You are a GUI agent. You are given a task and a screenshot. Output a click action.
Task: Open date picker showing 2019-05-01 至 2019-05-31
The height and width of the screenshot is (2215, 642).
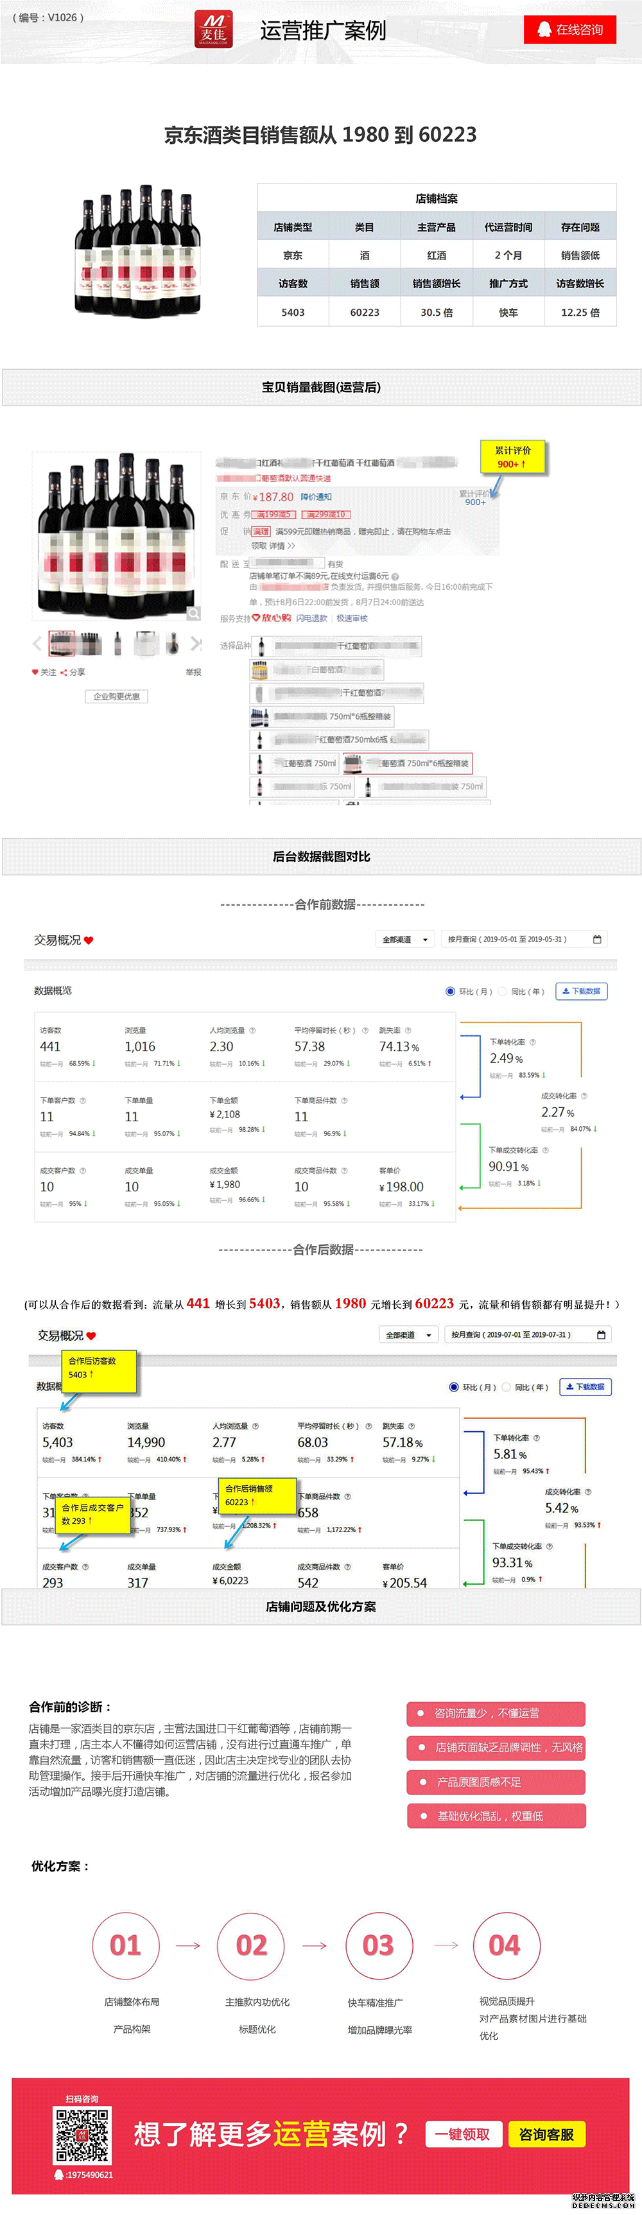pyautogui.click(x=523, y=940)
